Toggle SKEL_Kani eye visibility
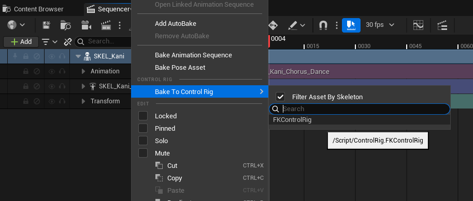473x201 pixels. pos(52,56)
